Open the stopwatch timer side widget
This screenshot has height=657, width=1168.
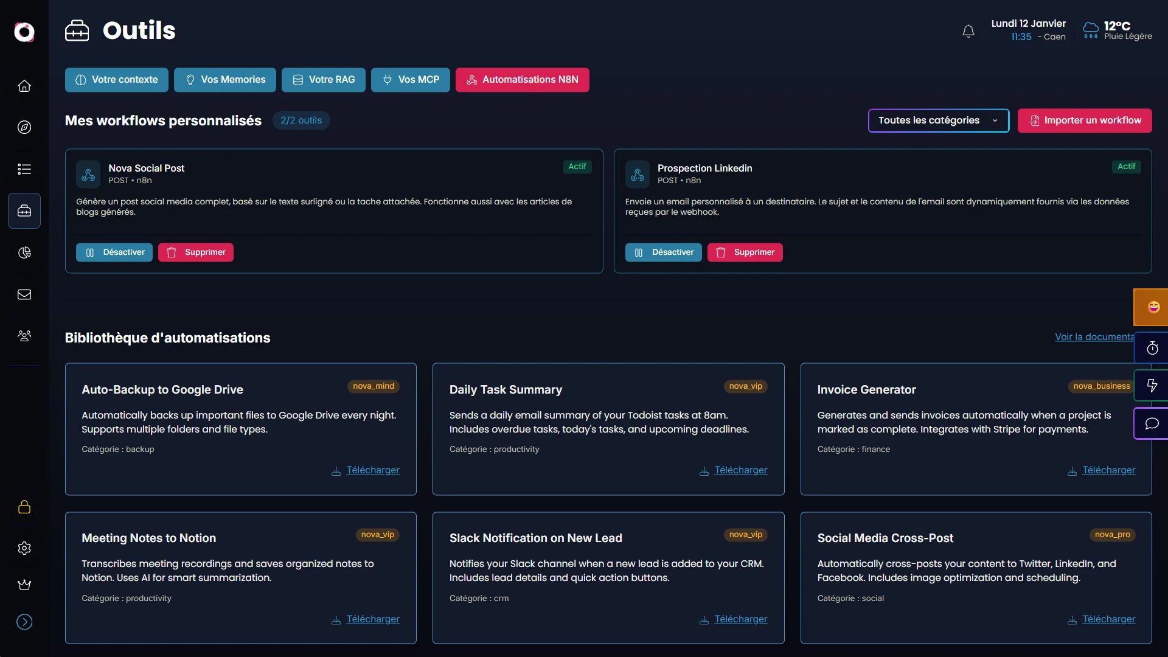click(1152, 348)
